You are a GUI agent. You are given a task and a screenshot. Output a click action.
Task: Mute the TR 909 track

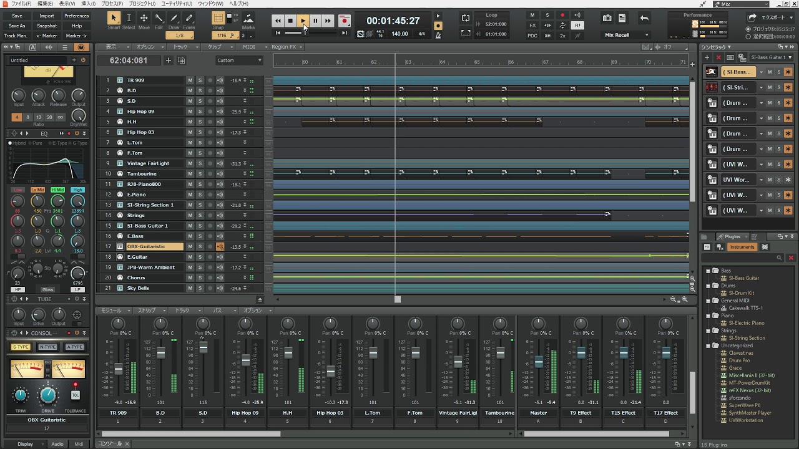pyautogui.click(x=190, y=80)
